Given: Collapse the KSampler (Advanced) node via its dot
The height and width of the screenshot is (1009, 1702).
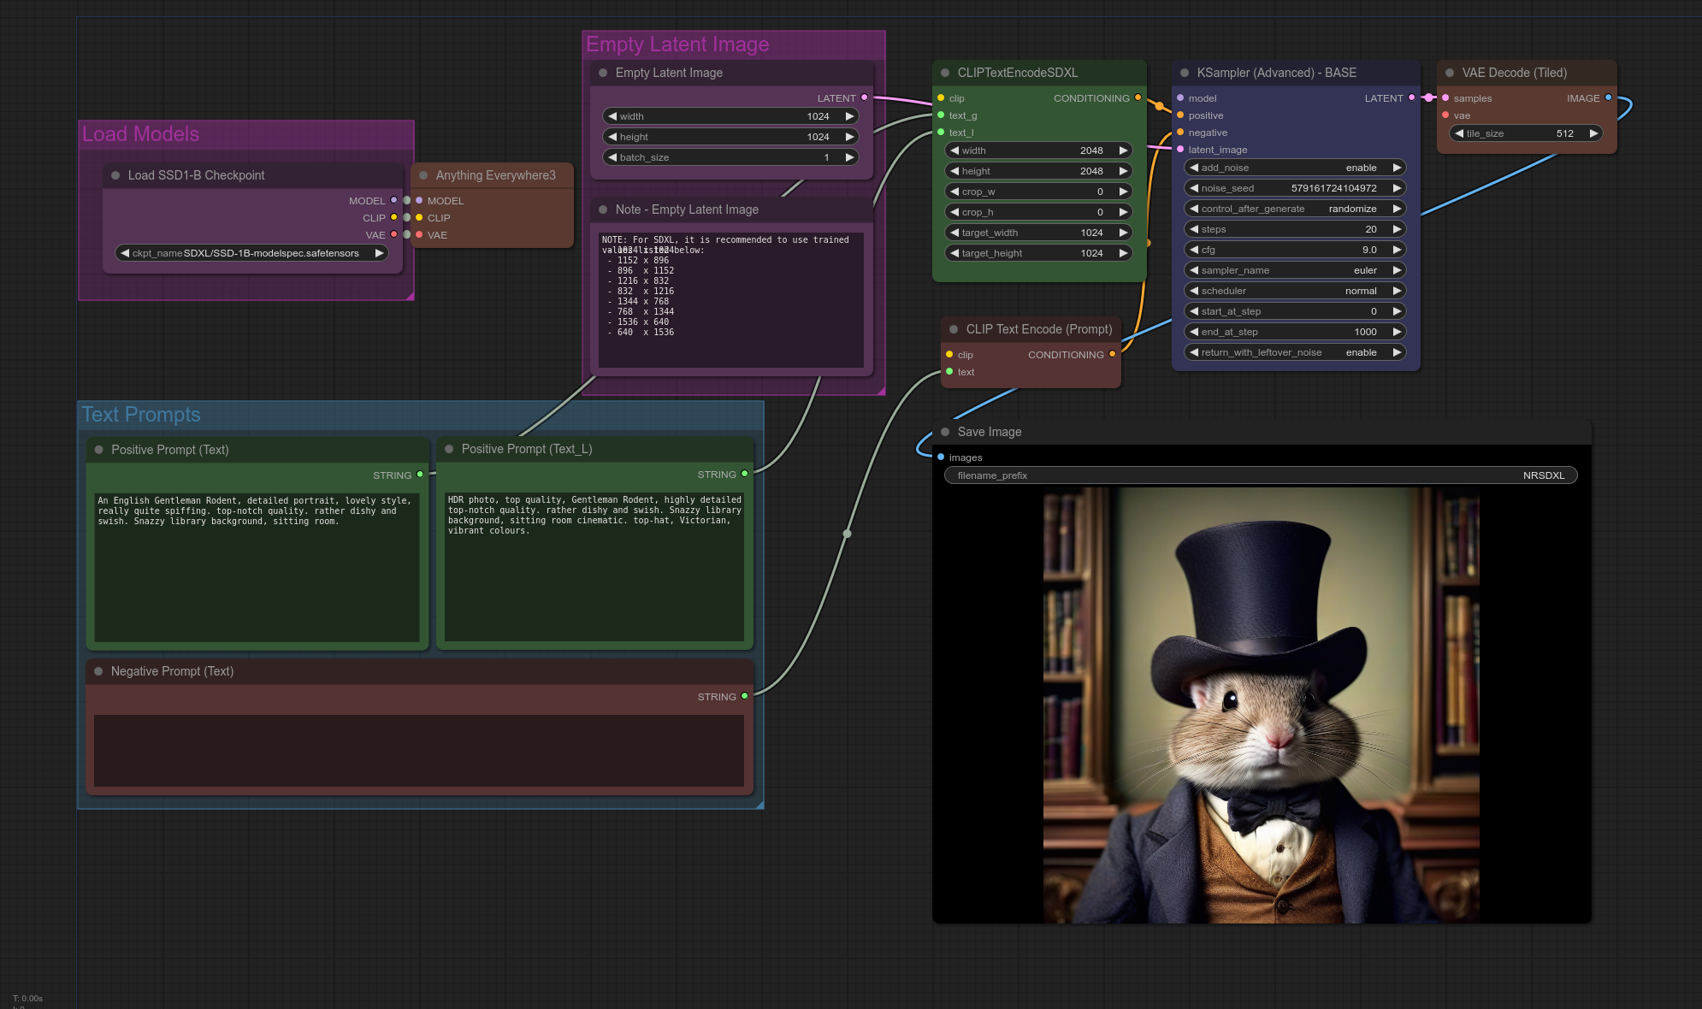Looking at the screenshot, I should (x=1185, y=73).
